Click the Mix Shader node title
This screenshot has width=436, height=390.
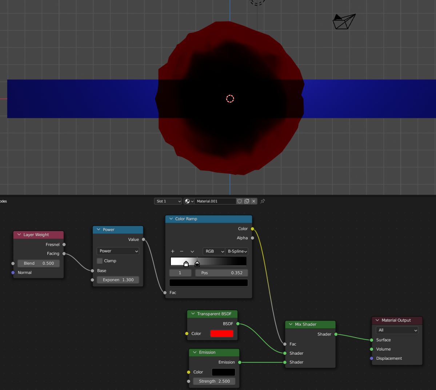[305, 325]
